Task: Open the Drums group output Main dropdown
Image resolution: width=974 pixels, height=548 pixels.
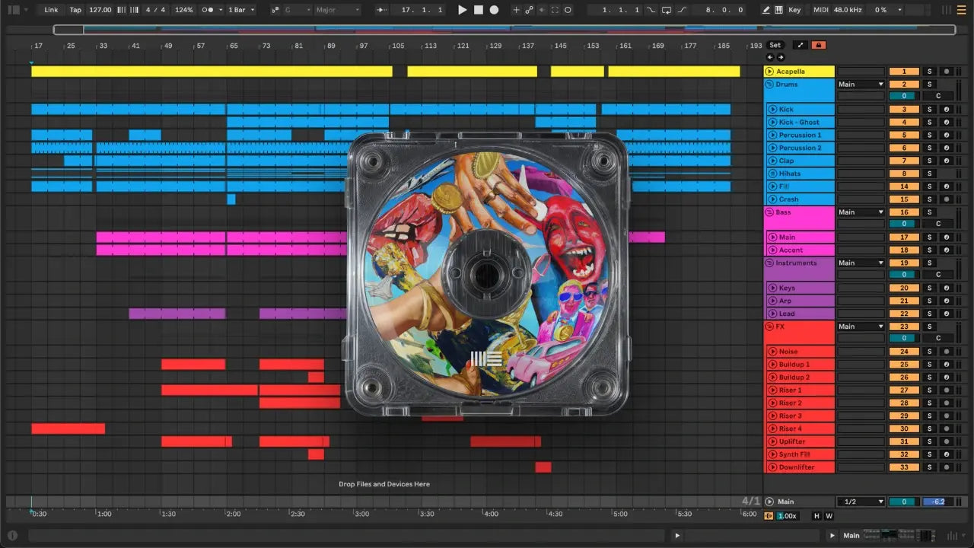Action: 861,84
